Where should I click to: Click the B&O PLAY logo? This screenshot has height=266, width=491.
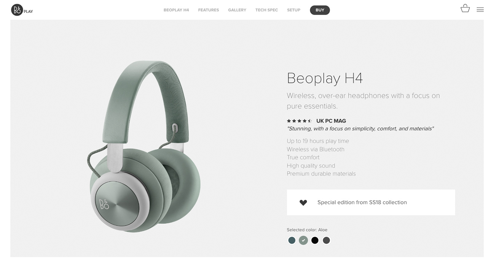22,10
